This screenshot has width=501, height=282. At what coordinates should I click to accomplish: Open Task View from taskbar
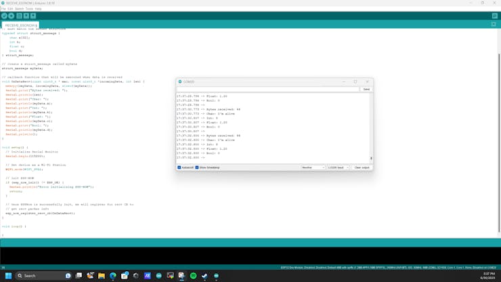79,276
